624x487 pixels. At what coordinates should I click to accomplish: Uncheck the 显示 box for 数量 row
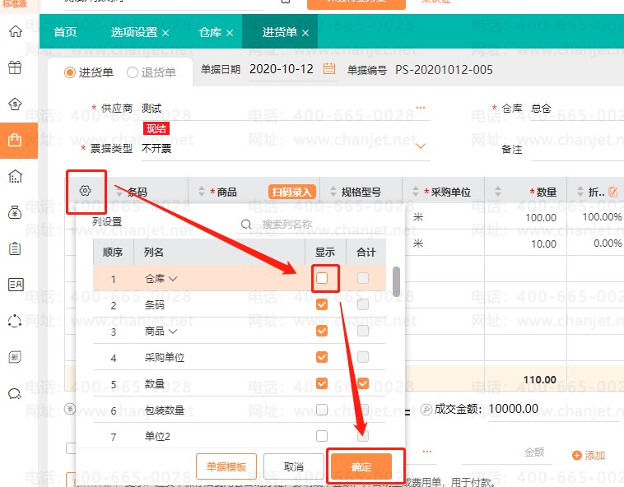click(322, 383)
